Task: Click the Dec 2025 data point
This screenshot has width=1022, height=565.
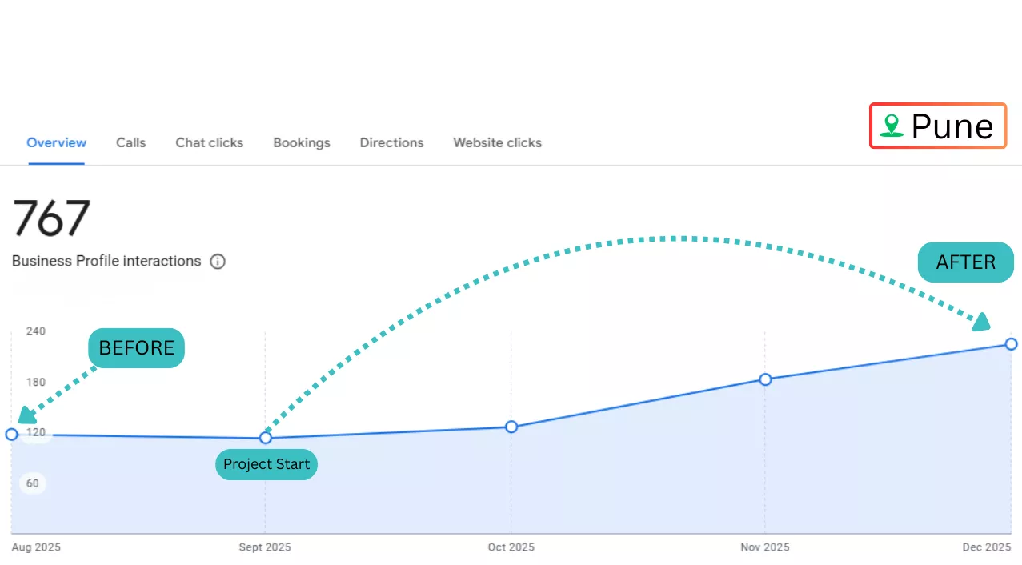Action: click(x=1011, y=344)
